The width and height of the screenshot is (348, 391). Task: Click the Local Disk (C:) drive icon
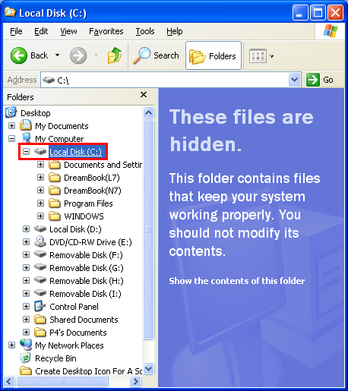click(x=40, y=152)
